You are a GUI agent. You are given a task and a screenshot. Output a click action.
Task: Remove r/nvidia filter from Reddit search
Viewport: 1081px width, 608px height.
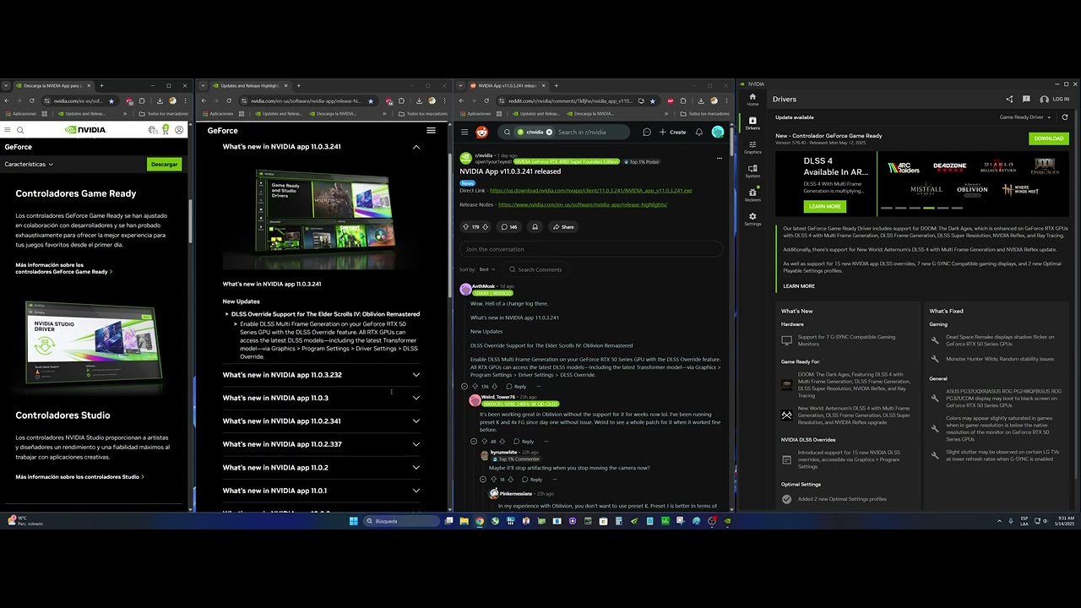point(549,132)
